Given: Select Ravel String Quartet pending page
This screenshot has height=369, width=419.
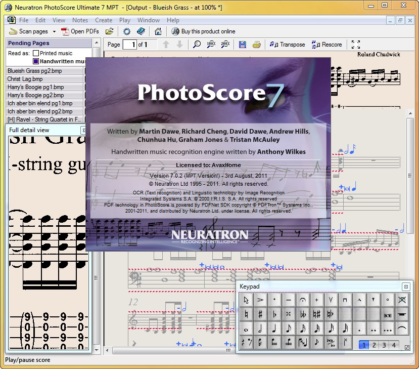Looking at the screenshot, I should tap(44, 119).
